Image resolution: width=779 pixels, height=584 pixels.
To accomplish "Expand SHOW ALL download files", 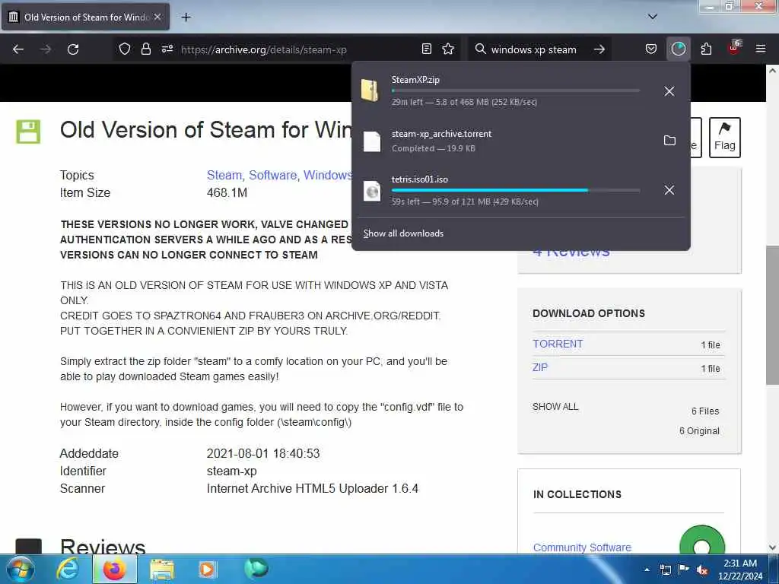I will [555, 407].
